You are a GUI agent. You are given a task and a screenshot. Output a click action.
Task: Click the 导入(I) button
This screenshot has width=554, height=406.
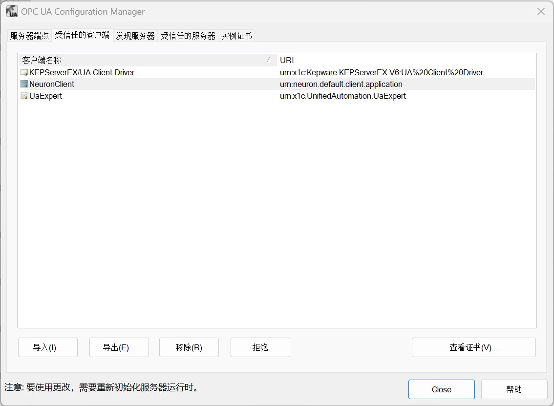[x=47, y=347]
